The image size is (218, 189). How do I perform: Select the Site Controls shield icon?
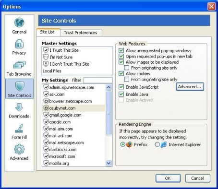[x=20, y=86]
